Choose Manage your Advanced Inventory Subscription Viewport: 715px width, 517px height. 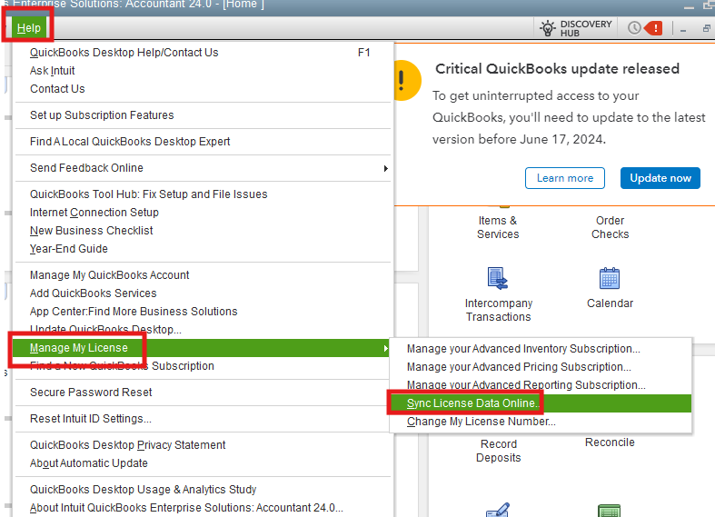click(x=541, y=349)
